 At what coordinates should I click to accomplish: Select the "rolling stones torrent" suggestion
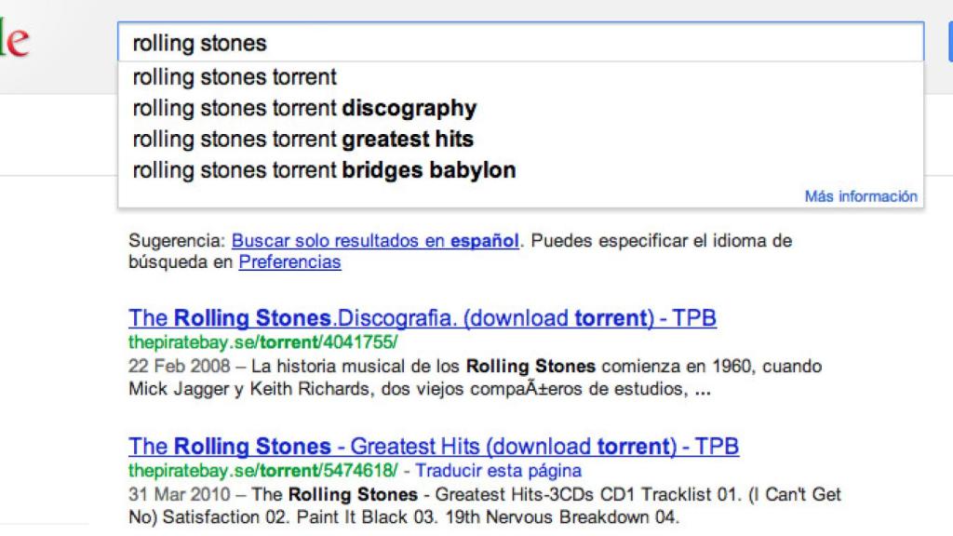235,77
